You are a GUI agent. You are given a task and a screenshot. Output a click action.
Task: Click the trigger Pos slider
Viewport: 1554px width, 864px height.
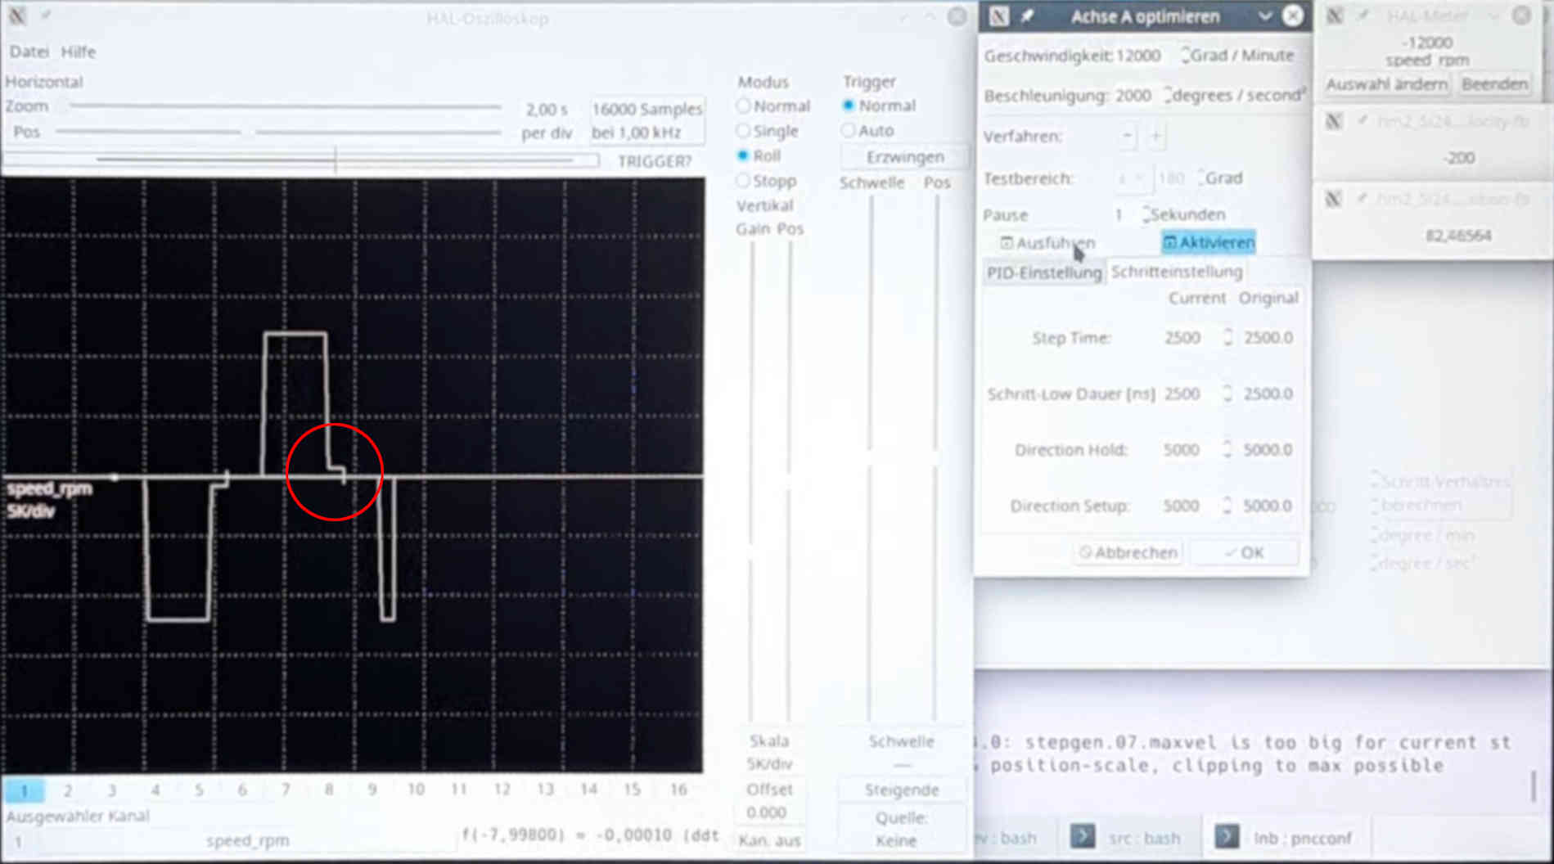(x=936, y=458)
